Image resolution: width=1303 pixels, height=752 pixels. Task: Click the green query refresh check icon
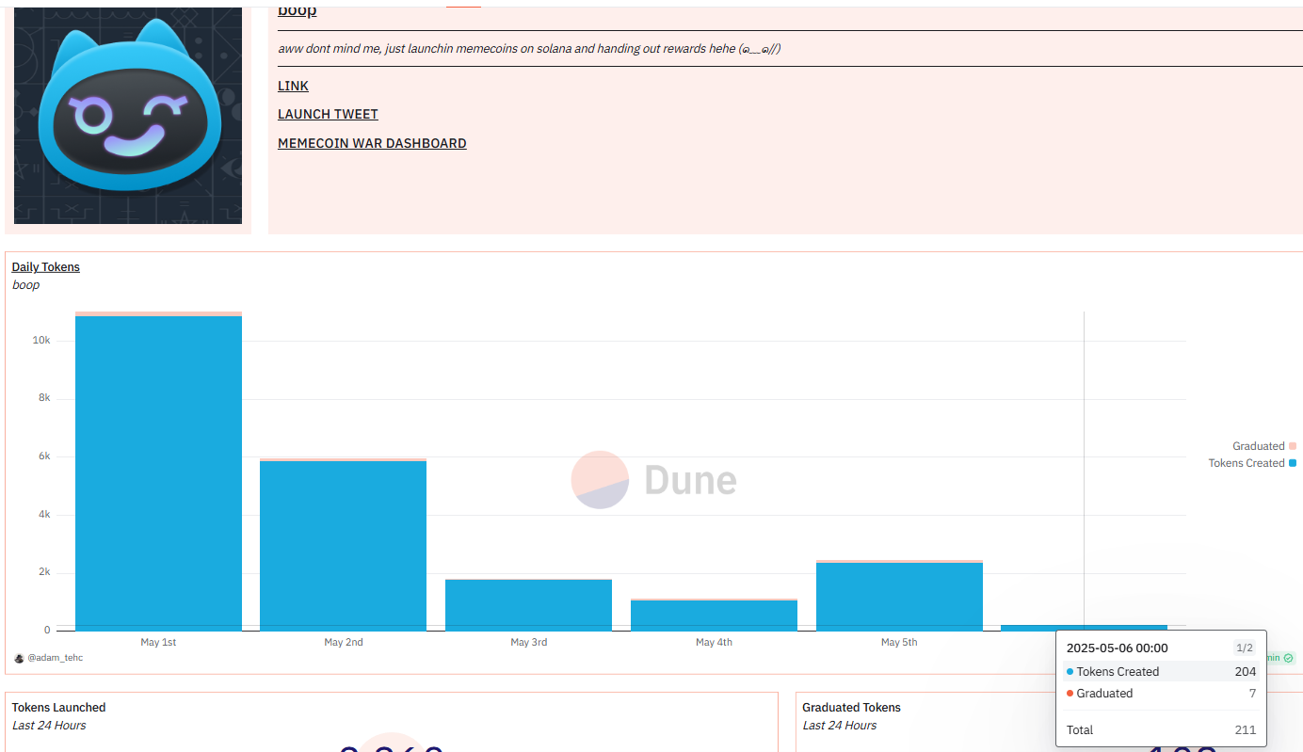(1288, 658)
